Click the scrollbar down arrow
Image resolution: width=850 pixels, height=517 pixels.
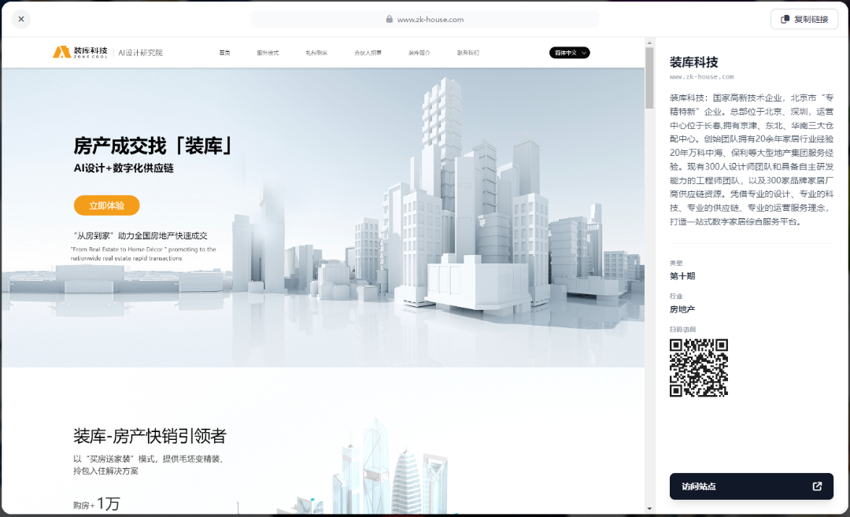[x=649, y=508]
